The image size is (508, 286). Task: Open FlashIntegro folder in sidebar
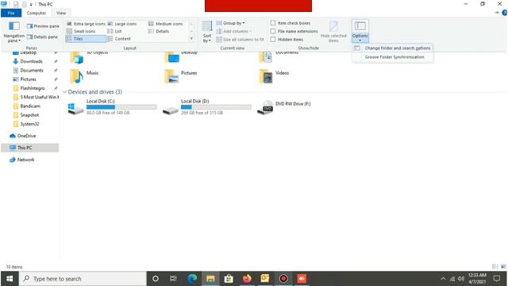pos(32,88)
